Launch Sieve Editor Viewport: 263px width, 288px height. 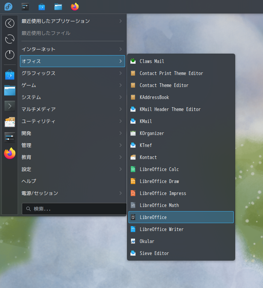pos(181,253)
